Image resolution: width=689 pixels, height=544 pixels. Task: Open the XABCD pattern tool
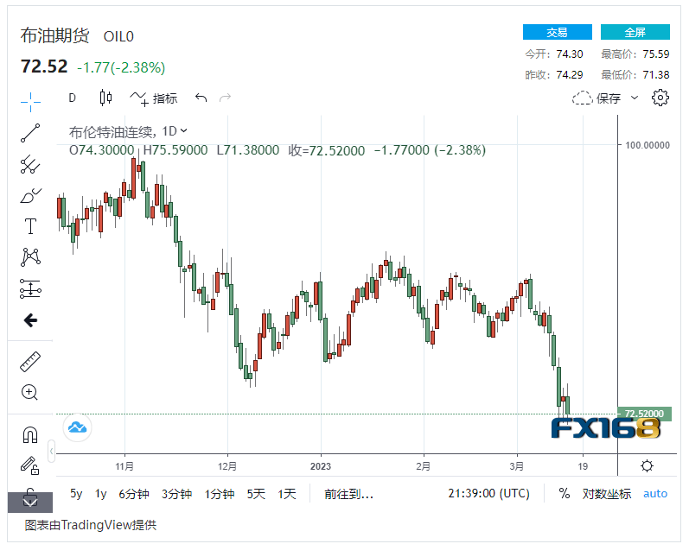coord(30,256)
